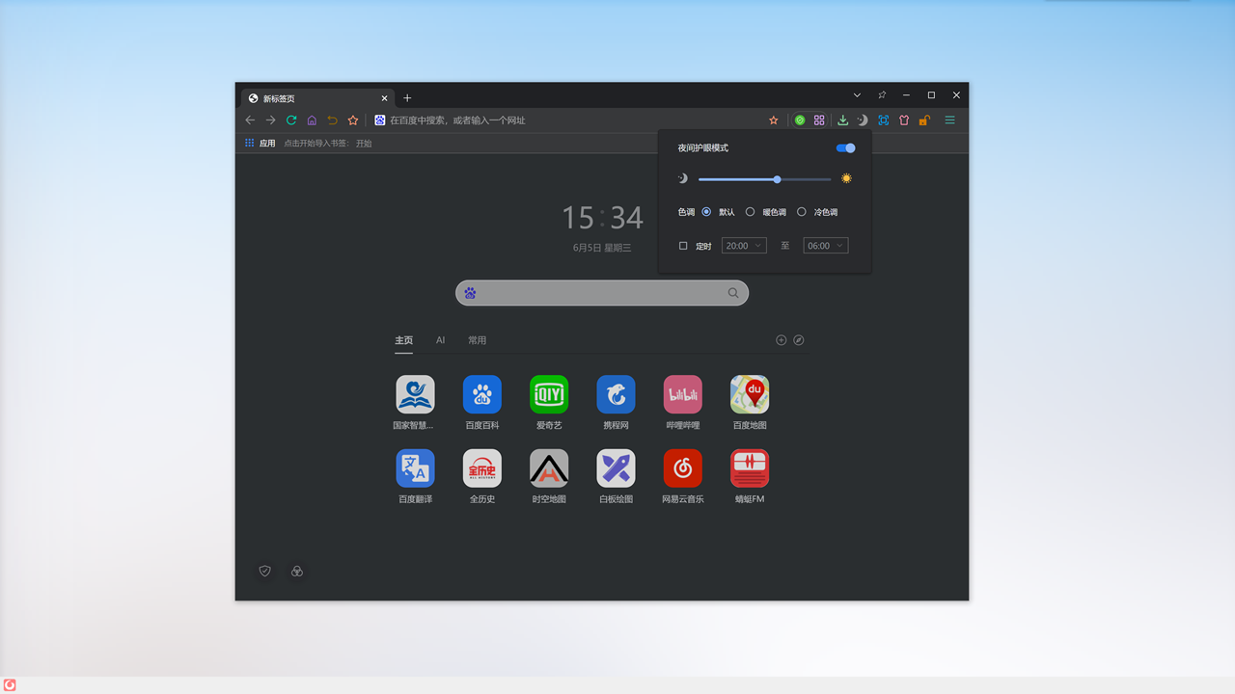Expand the 20:00 start time dropdown
This screenshot has width=1235, height=694.
[x=744, y=246]
